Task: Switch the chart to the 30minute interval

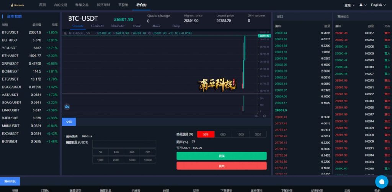Action: pyautogui.click(x=117, y=26)
